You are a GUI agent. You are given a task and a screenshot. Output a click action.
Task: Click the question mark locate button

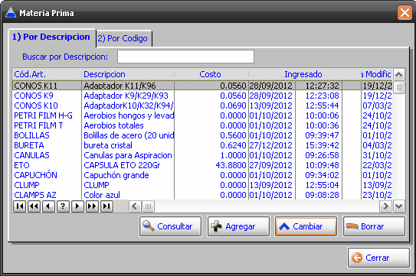(x=63, y=206)
